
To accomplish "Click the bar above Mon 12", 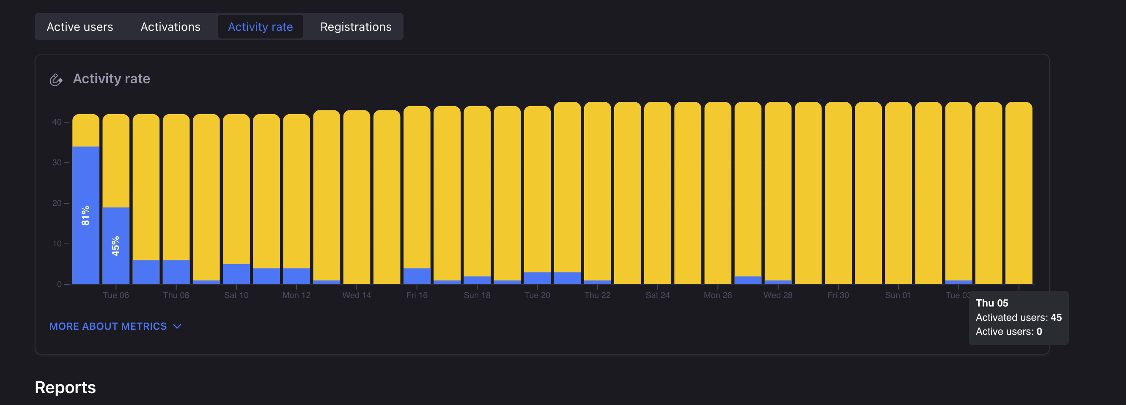I will (297, 199).
